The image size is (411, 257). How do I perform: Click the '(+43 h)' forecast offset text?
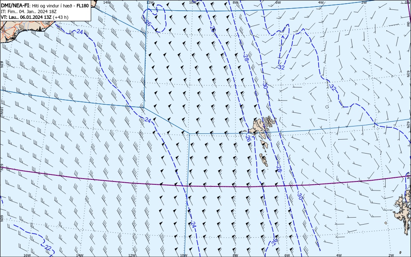pyautogui.click(x=60, y=17)
